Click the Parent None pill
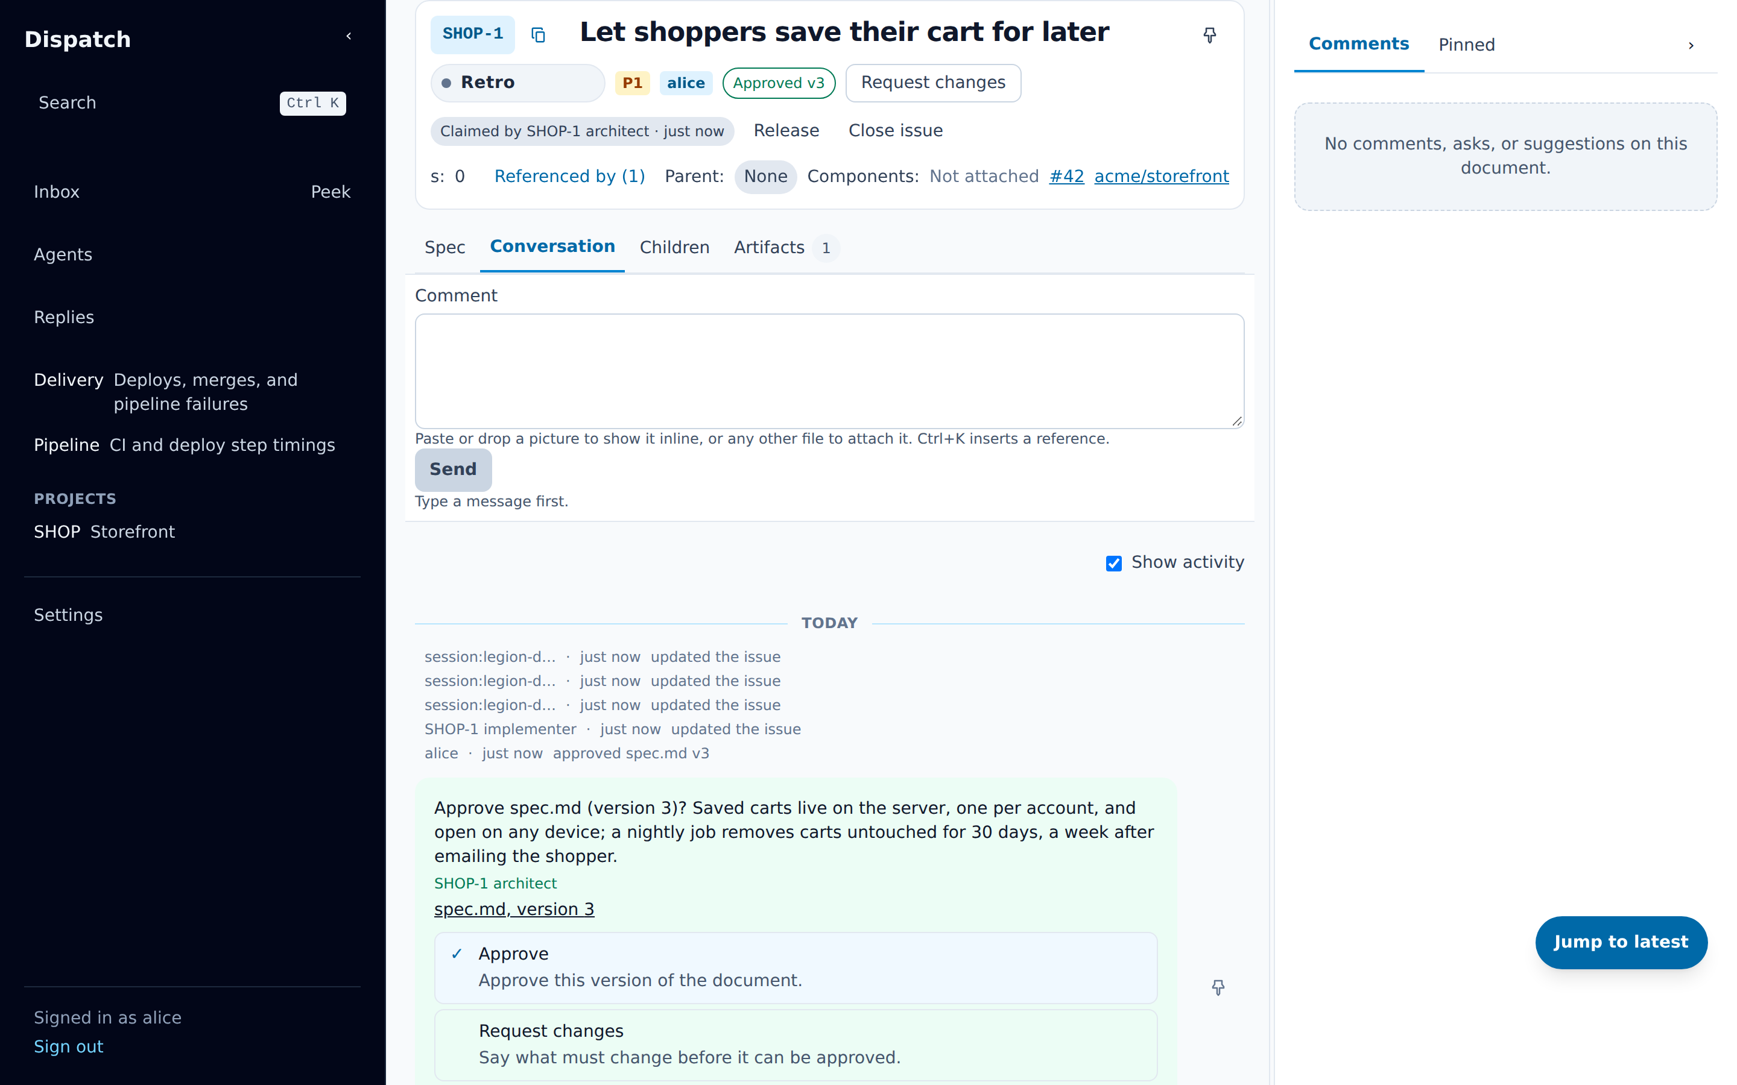Image resolution: width=1737 pixels, height=1085 pixels. 765,177
